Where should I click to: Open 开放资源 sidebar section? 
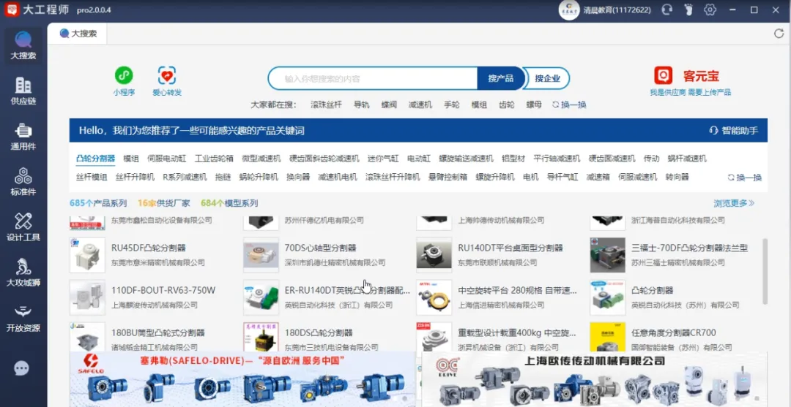23,319
